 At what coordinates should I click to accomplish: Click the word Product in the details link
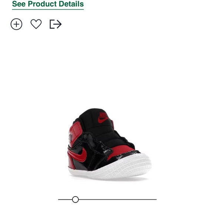coord(42,4)
